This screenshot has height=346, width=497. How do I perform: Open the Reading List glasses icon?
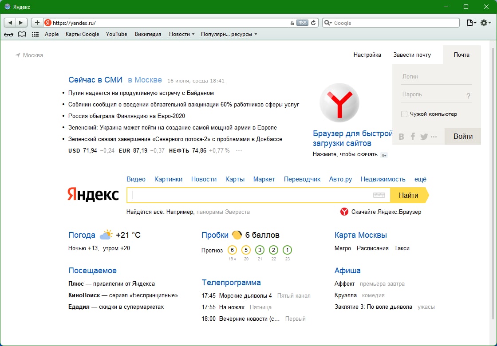pyautogui.click(x=8, y=34)
